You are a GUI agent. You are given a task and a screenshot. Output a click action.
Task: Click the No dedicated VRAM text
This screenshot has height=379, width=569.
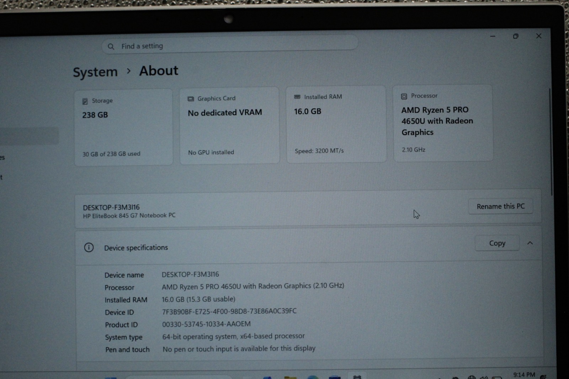[225, 112]
